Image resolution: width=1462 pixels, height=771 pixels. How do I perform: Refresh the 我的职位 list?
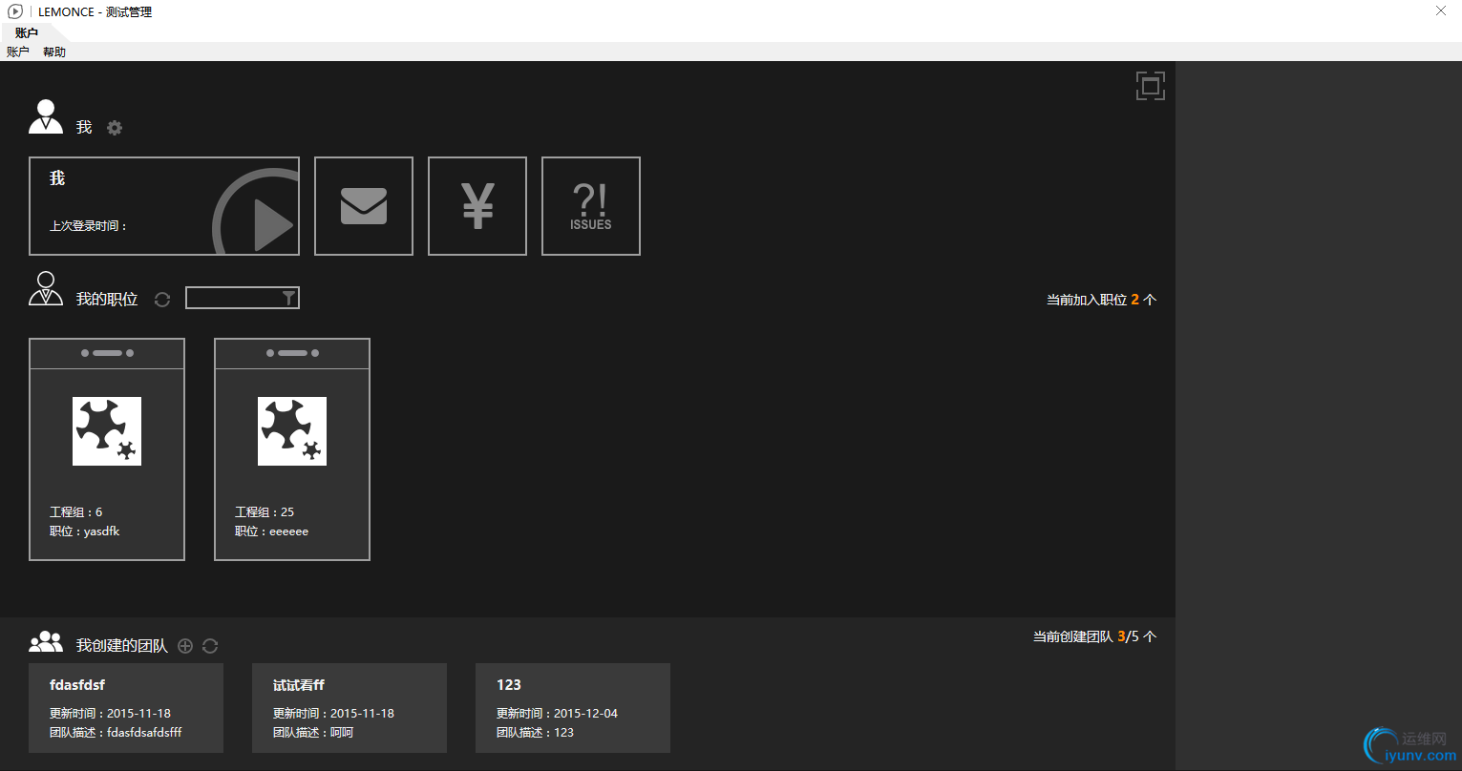click(162, 300)
